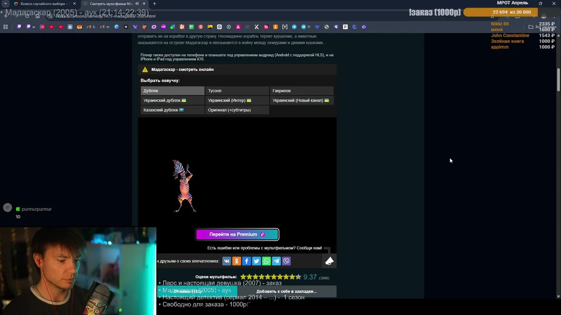561x315 pixels.
Task: Open the tab search chevron dropdown
Action: point(5,3)
